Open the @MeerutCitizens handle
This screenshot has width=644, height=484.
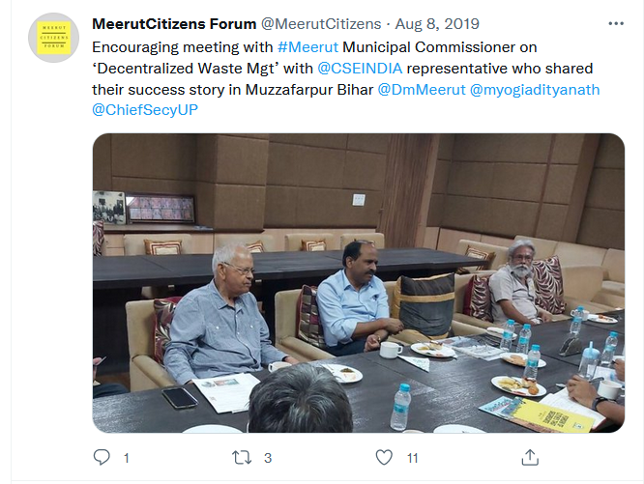[x=321, y=24]
